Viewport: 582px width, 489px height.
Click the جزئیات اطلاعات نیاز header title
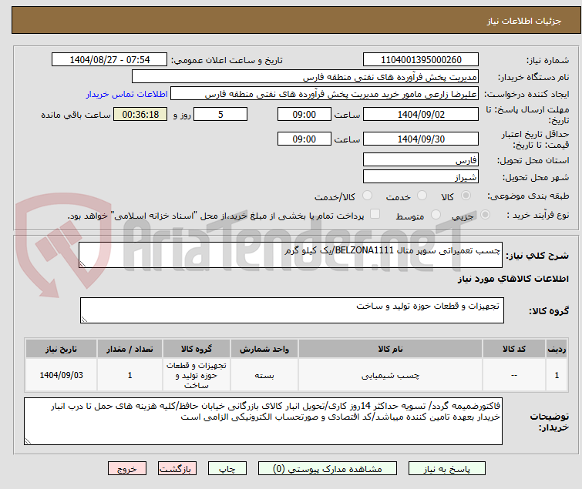coord(523,21)
